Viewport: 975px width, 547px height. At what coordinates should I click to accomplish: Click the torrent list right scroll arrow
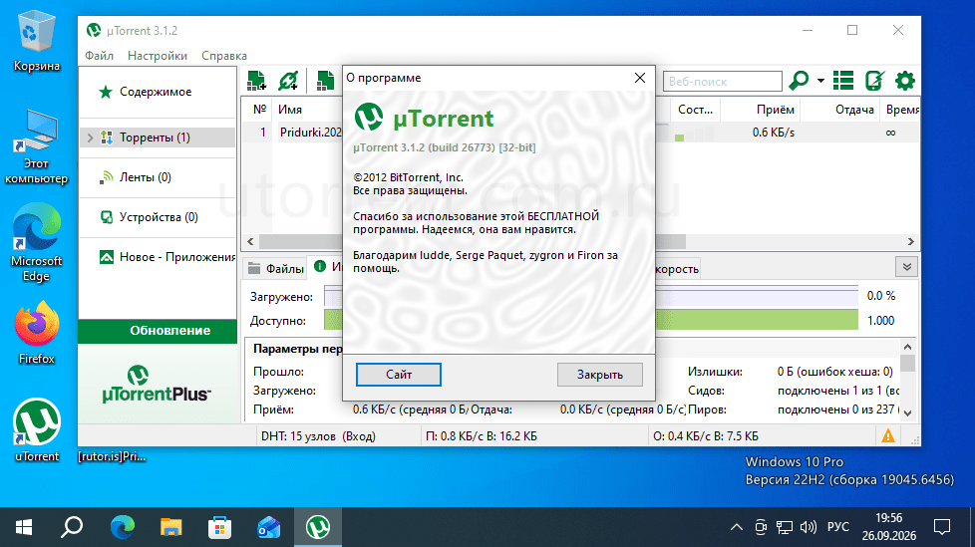(911, 241)
